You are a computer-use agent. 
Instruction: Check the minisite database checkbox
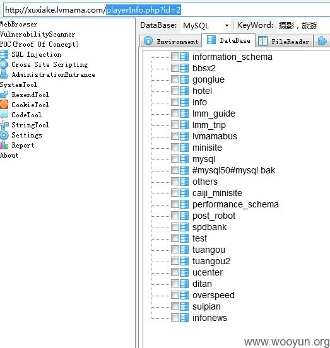click(175, 148)
